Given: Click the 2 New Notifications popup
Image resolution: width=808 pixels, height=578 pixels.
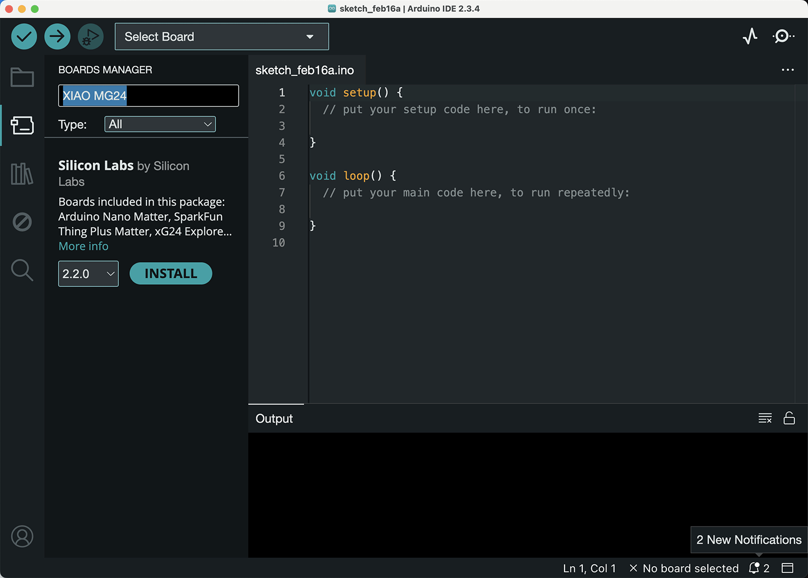Looking at the screenshot, I should [749, 540].
